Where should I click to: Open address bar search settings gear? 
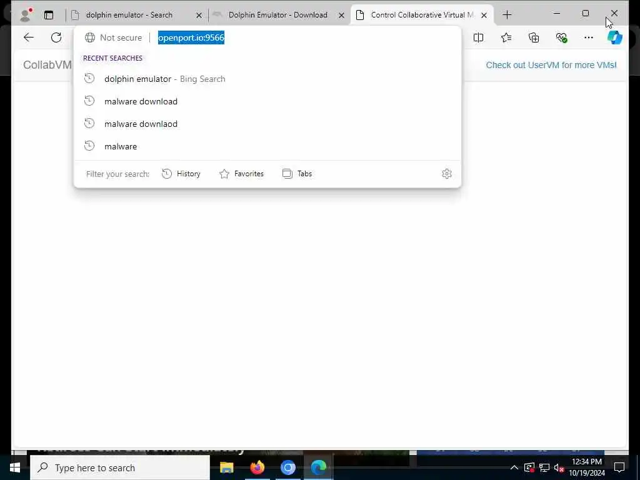446,174
